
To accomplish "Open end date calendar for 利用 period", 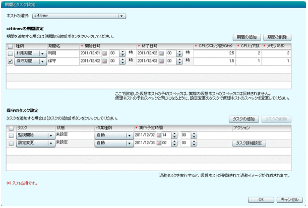I will (162, 53).
